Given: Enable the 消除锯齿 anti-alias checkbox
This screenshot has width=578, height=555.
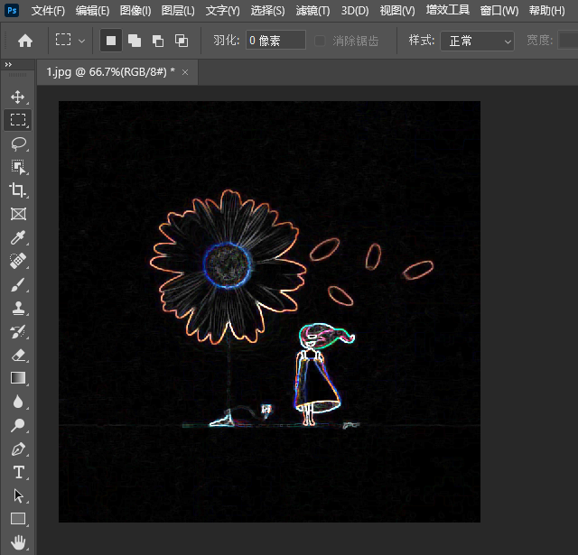Looking at the screenshot, I should [x=321, y=41].
